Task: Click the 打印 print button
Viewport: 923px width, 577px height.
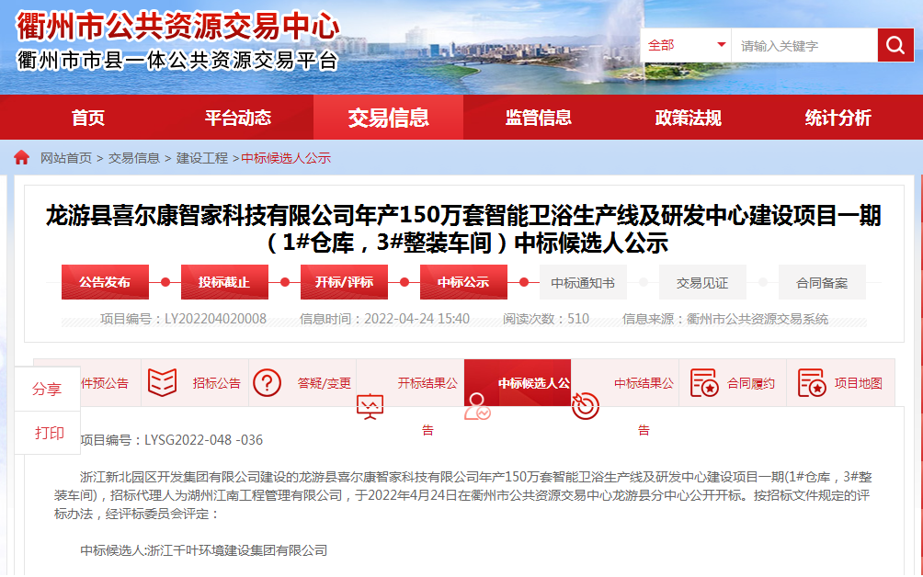Action: coord(49,433)
